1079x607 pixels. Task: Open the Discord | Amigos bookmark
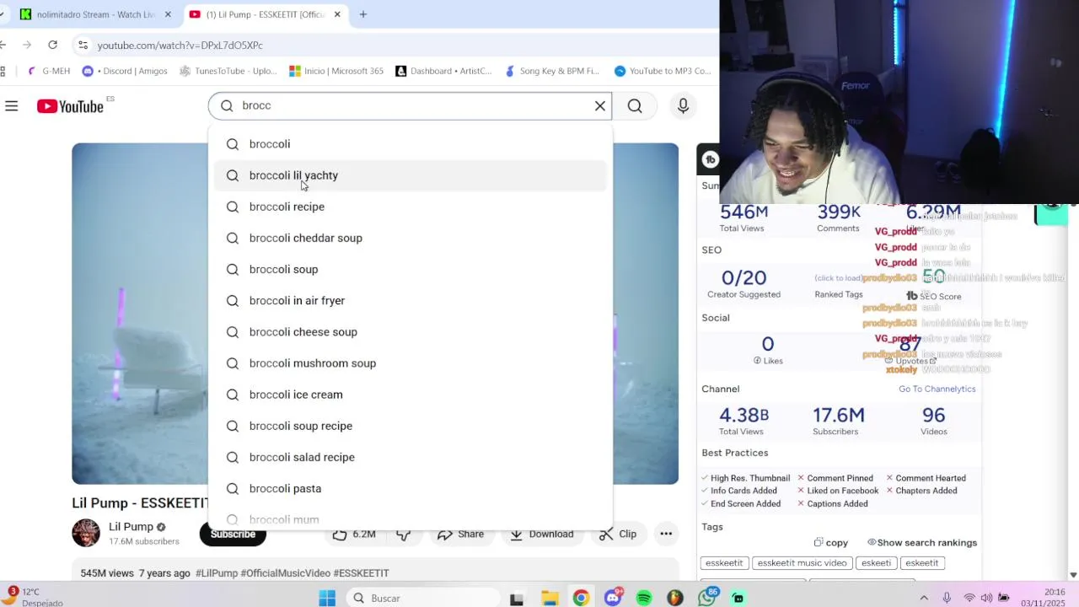(x=125, y=71)
